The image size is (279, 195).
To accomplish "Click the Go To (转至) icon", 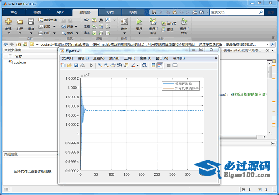I will point(64,27).
